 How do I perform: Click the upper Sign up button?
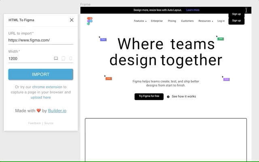pyautogui.click(x=236, y=15)
